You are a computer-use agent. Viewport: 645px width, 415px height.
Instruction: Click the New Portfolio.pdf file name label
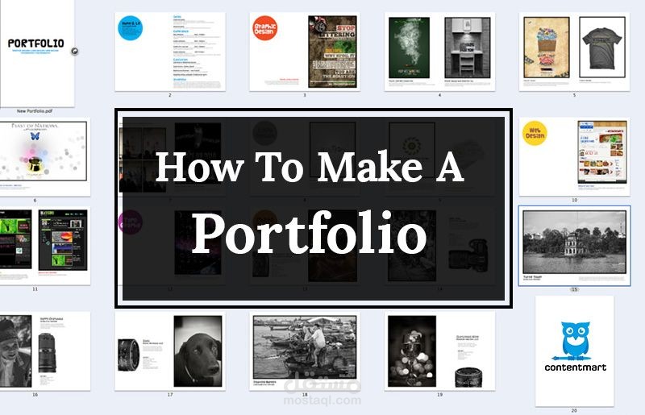point(35,111)
